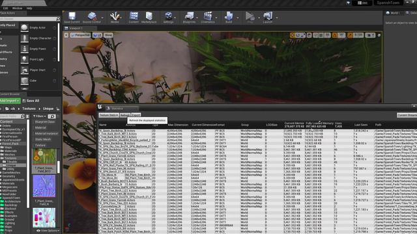Select the Empty Character placement icon

pyautogui.click(x=25, y=38)
